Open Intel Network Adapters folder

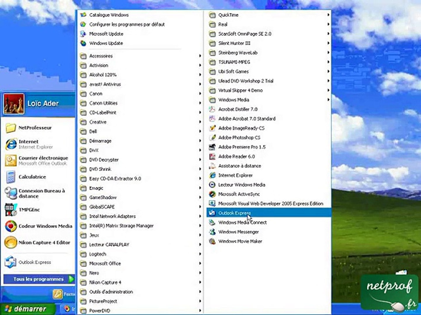click(141, 216)
